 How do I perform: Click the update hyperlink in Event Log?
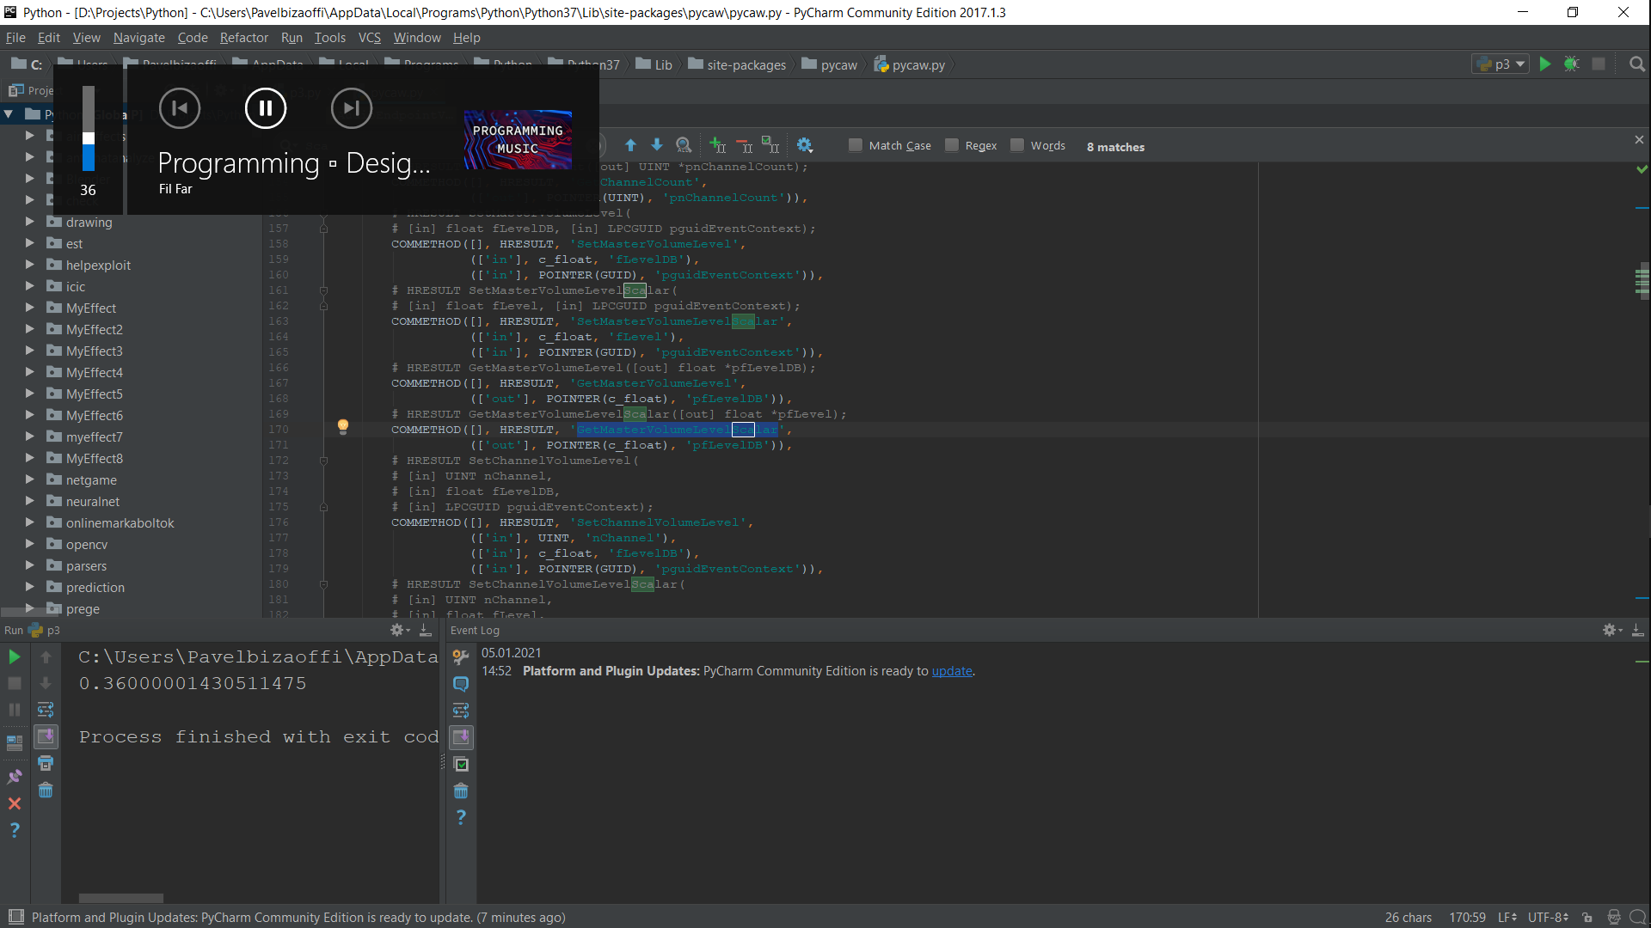pos(951,671)
